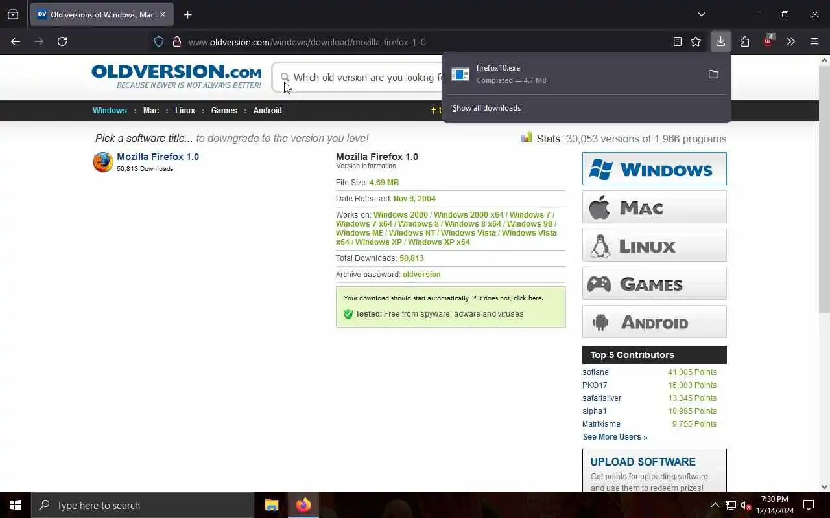Image resolution: width=830 pixels, height=518 pixels.
Task: Toggle reader view icon
Action: [x=677, y=41]
